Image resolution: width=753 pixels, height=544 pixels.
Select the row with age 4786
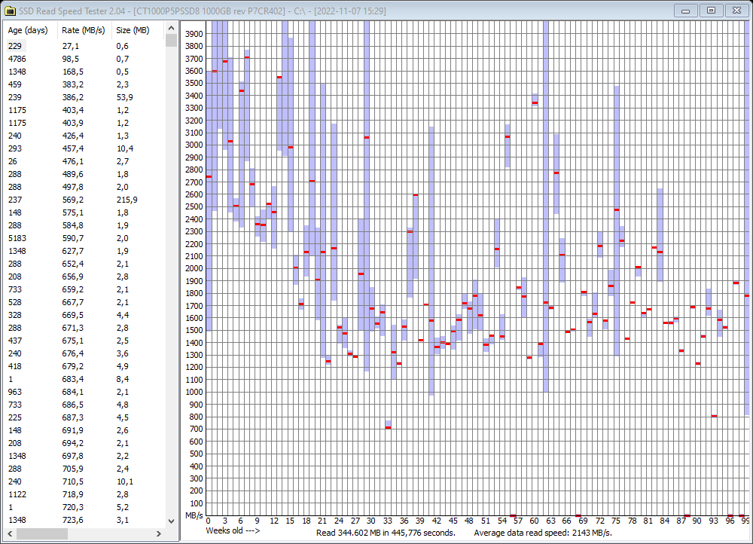[84, 59]
